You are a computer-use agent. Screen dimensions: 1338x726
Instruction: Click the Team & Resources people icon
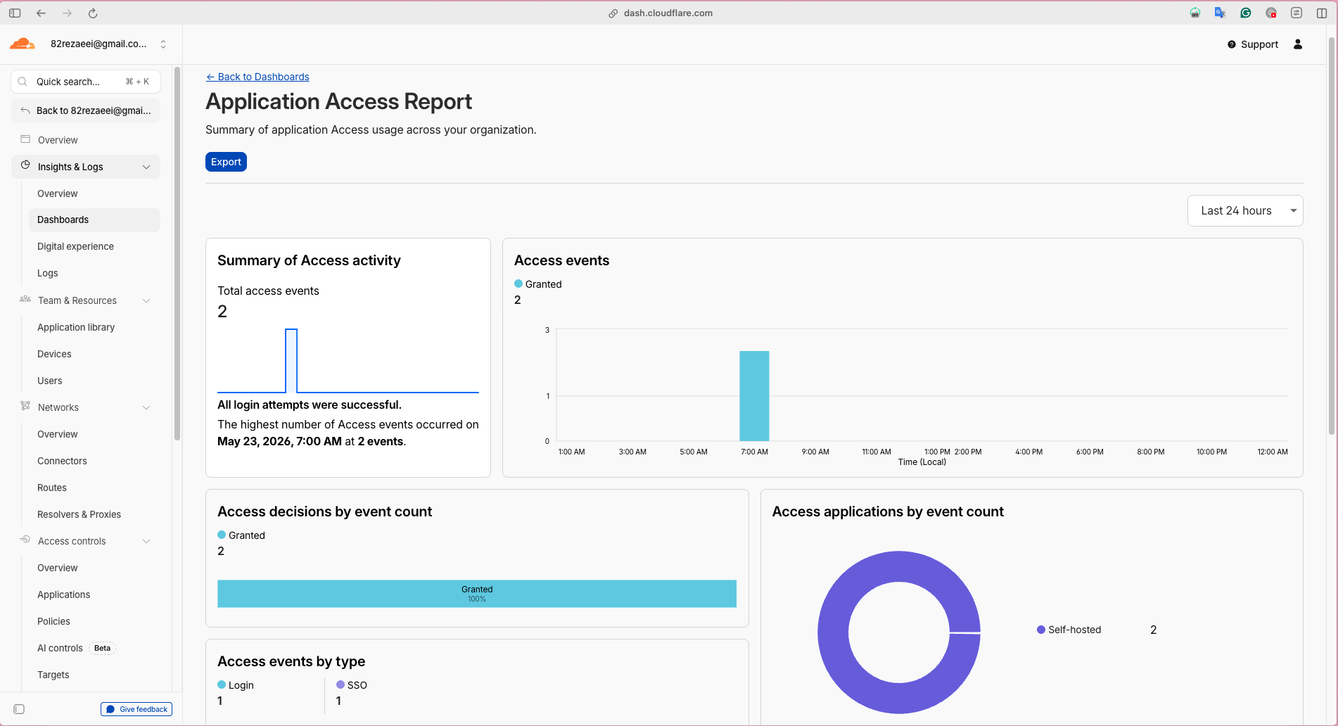[25, 299]
